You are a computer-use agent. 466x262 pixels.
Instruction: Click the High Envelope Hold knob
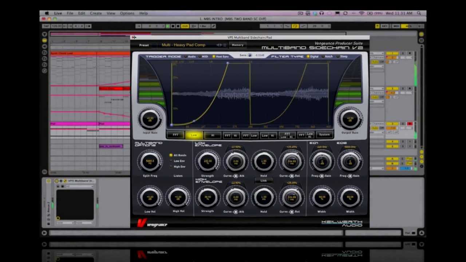(264, 197)
